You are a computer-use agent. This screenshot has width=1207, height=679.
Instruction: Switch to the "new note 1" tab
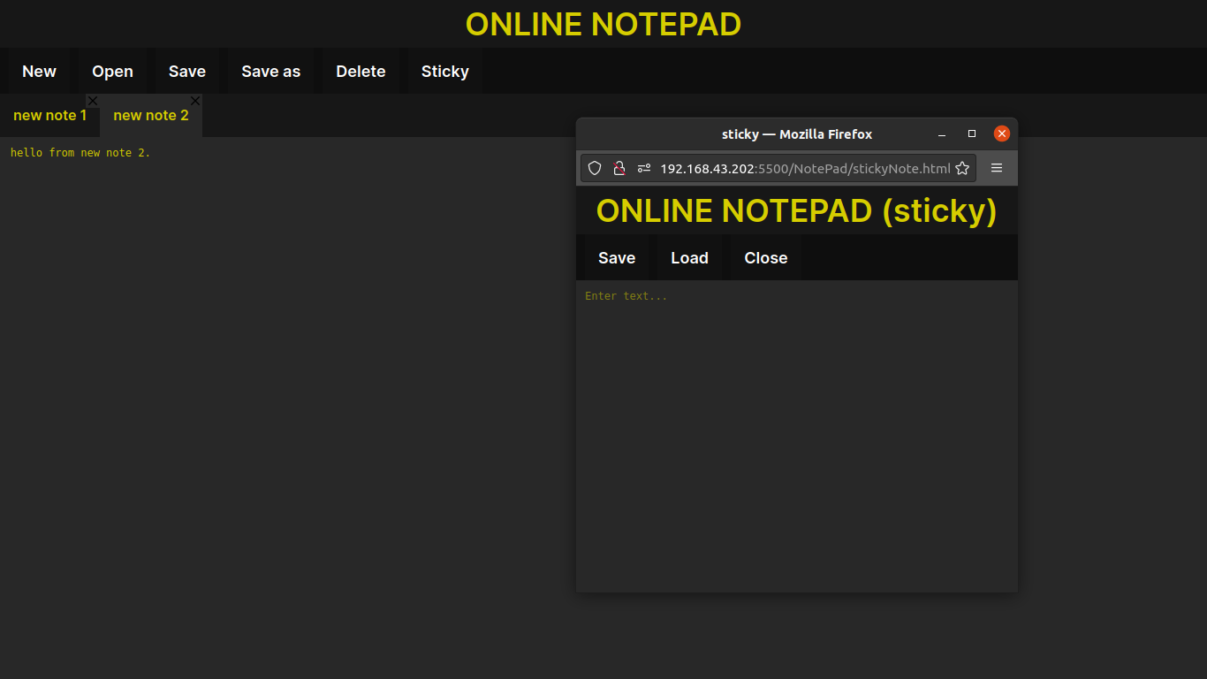pos(49,115)
